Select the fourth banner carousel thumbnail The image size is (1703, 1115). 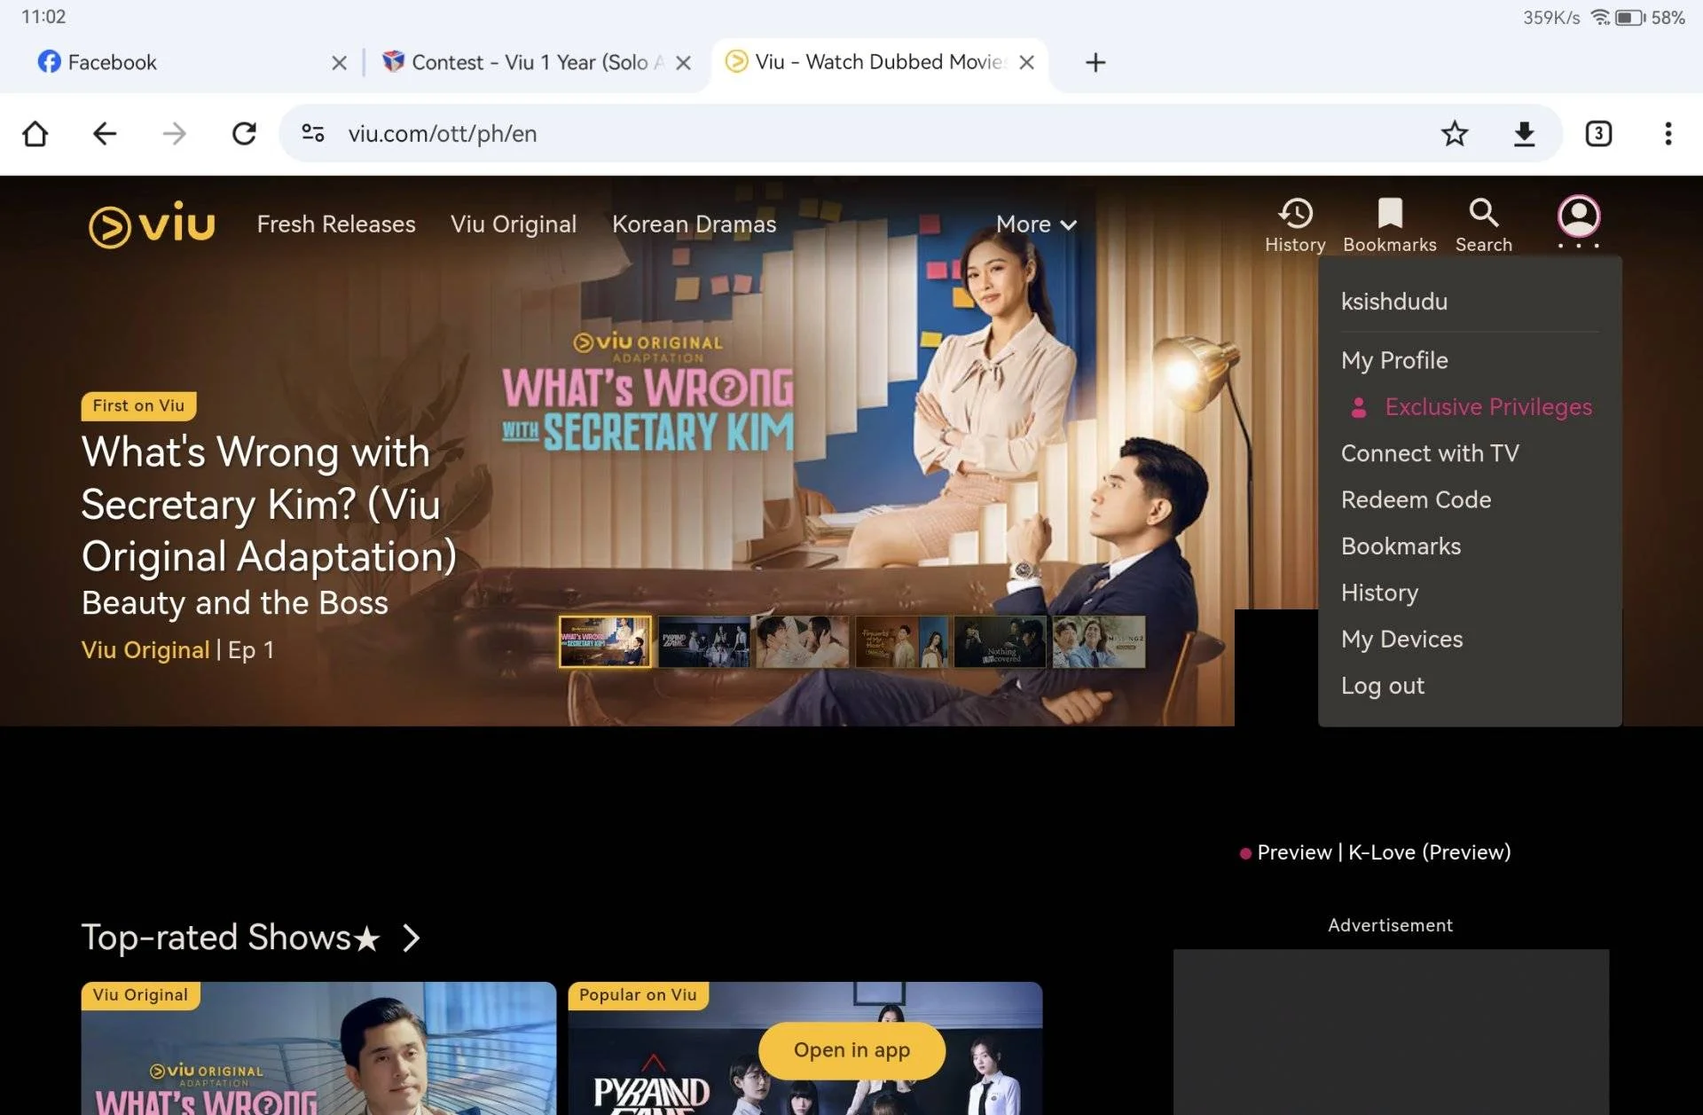[x=901, y=641]
